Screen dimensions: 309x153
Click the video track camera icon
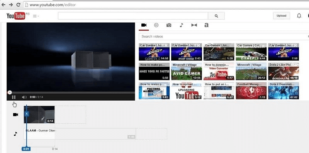[15, 114]
